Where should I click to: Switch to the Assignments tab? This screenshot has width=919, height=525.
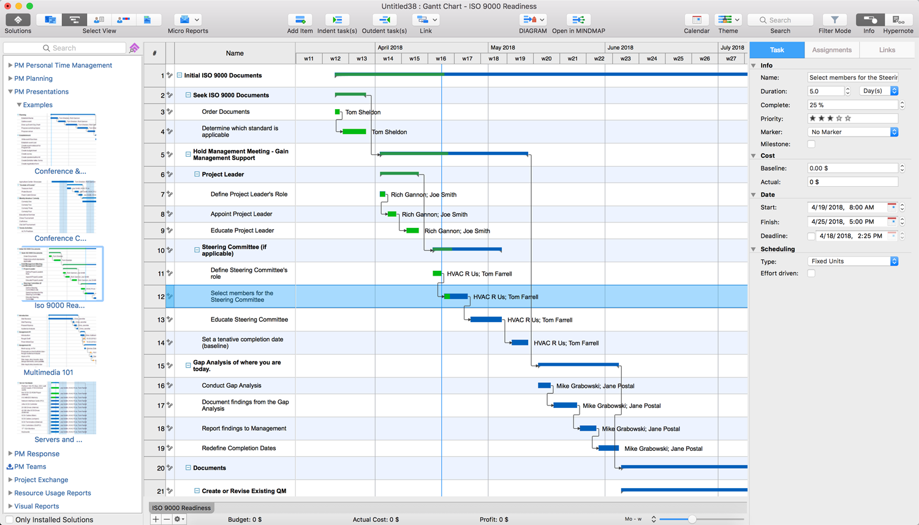[831, 50]
